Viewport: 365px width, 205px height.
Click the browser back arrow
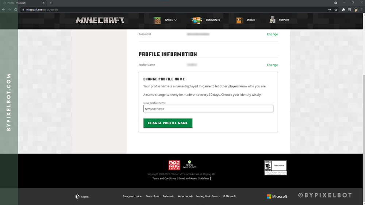3,9
